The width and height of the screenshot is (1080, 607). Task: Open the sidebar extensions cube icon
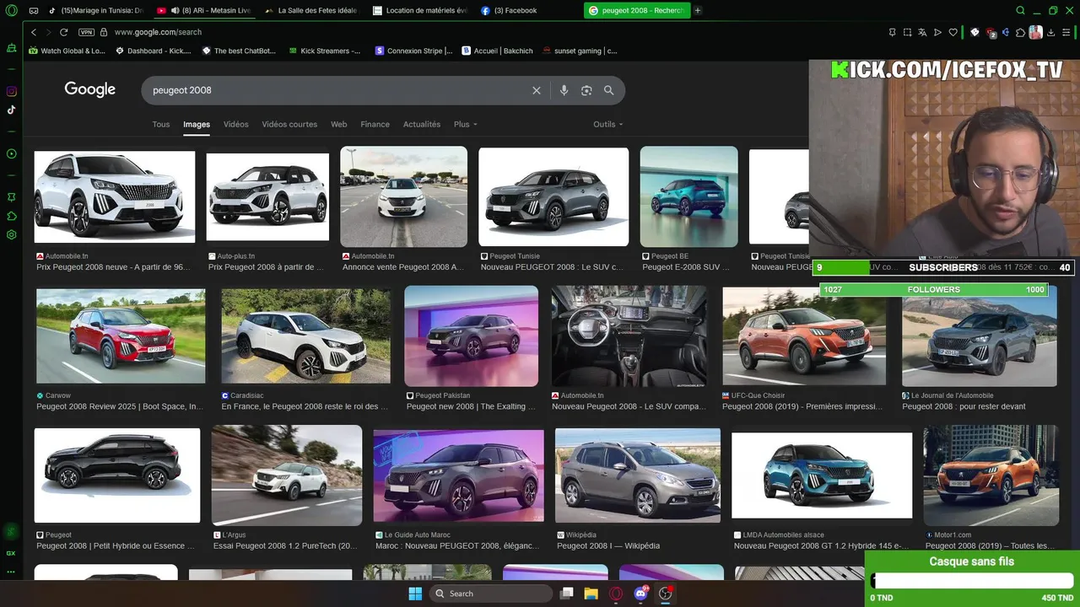point(11,216)
